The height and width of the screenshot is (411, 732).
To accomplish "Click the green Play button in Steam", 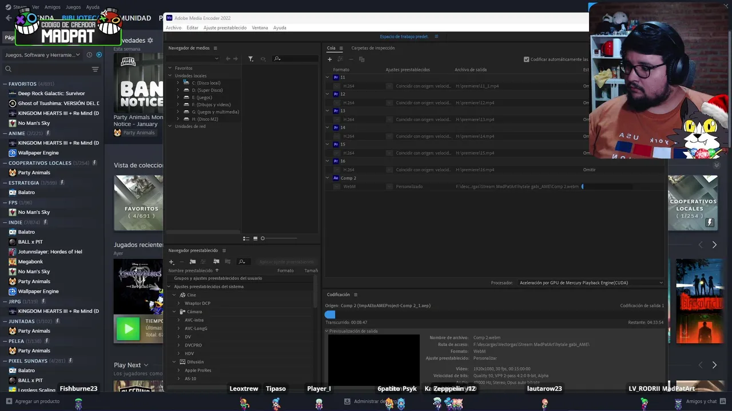I will [128, 329].
